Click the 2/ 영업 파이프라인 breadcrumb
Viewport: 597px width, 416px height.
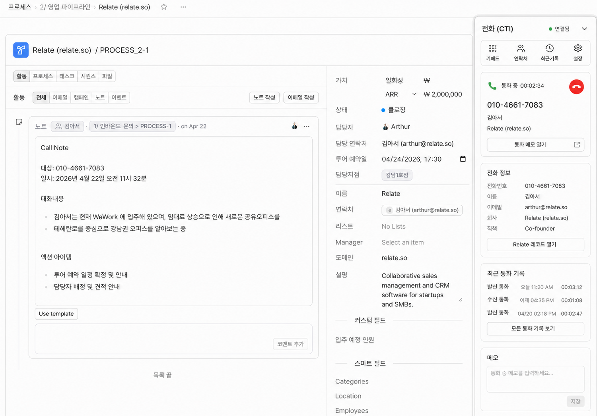point(65,7)
